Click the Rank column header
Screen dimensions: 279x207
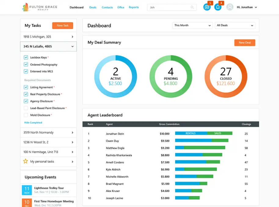coord(90,124)
